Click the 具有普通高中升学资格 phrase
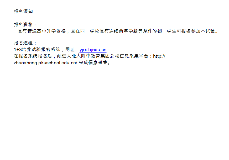 pos(42,31)
